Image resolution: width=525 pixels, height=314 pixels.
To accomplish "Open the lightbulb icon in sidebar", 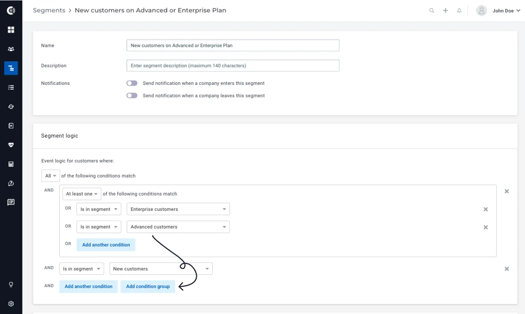I will [x=11, y=284].
